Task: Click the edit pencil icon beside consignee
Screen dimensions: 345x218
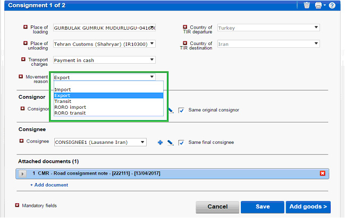Action: (170, 142)
